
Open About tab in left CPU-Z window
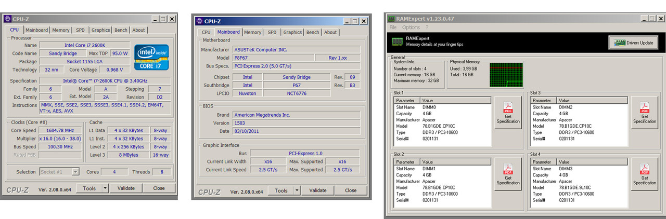138,30
